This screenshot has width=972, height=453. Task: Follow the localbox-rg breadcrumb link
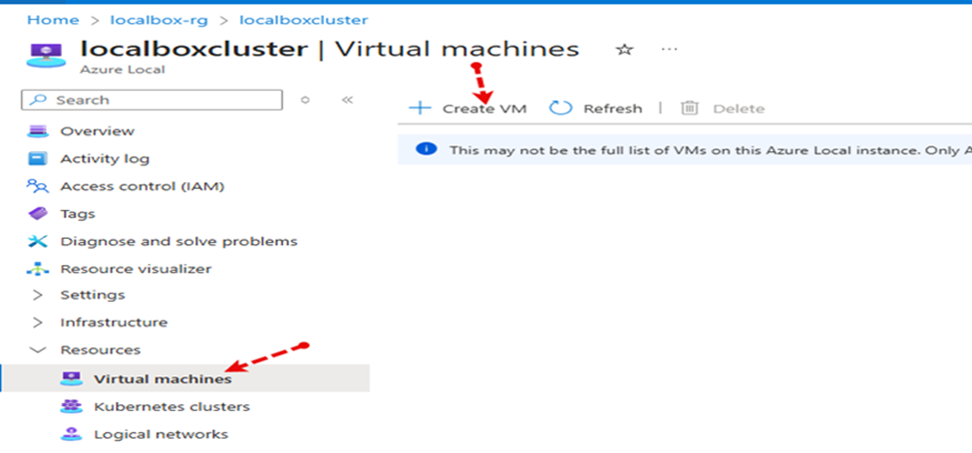(x=159, y=20)
